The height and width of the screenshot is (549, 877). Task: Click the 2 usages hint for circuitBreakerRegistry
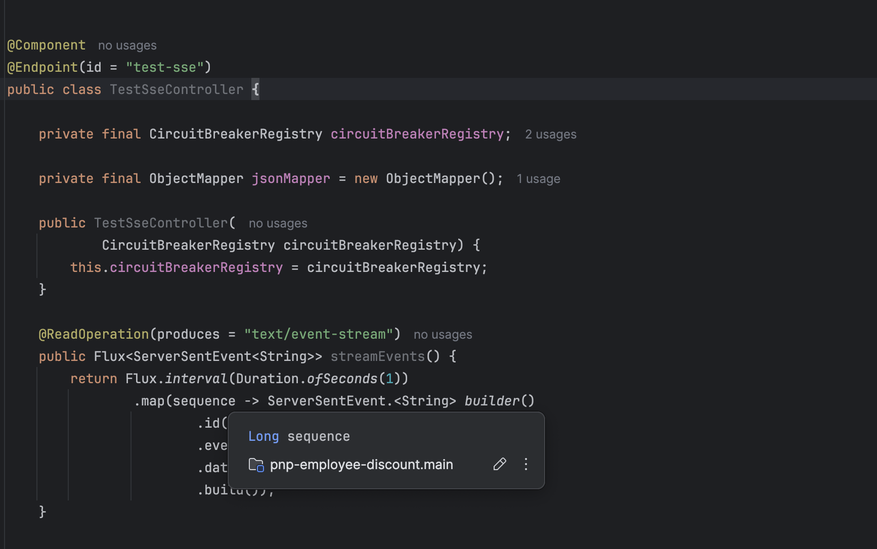click(x=550, y=134)
